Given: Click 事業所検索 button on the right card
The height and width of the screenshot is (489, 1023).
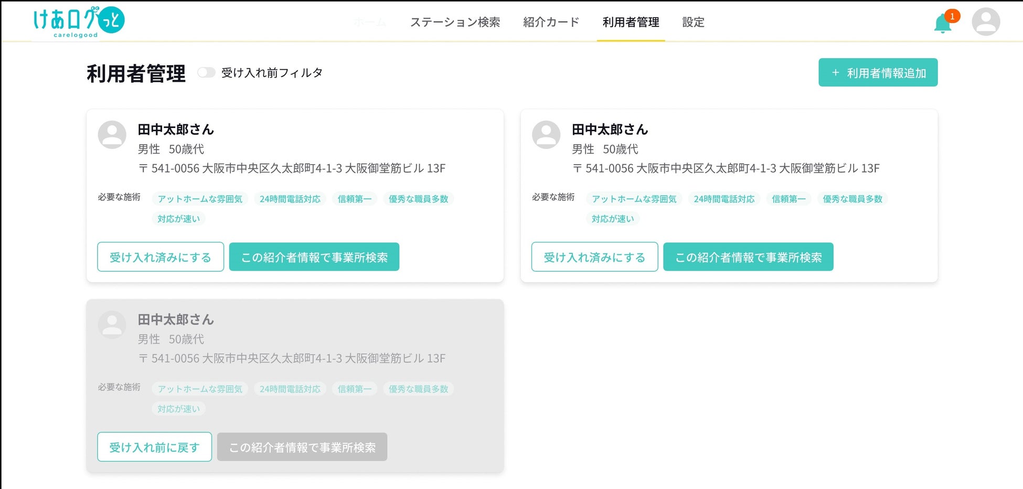Looking at the screenshot, I should 748,257.
